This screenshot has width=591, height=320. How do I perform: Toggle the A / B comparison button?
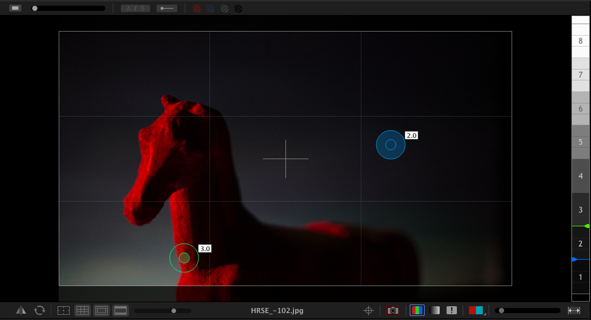coord(135,8)
